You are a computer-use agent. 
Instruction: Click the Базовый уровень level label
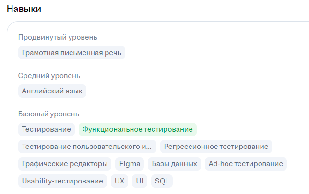(x=48, y=114)
